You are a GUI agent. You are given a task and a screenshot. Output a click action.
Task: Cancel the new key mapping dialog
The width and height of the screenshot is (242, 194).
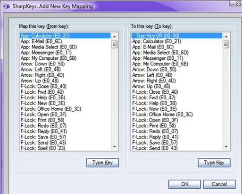[219, 184]
